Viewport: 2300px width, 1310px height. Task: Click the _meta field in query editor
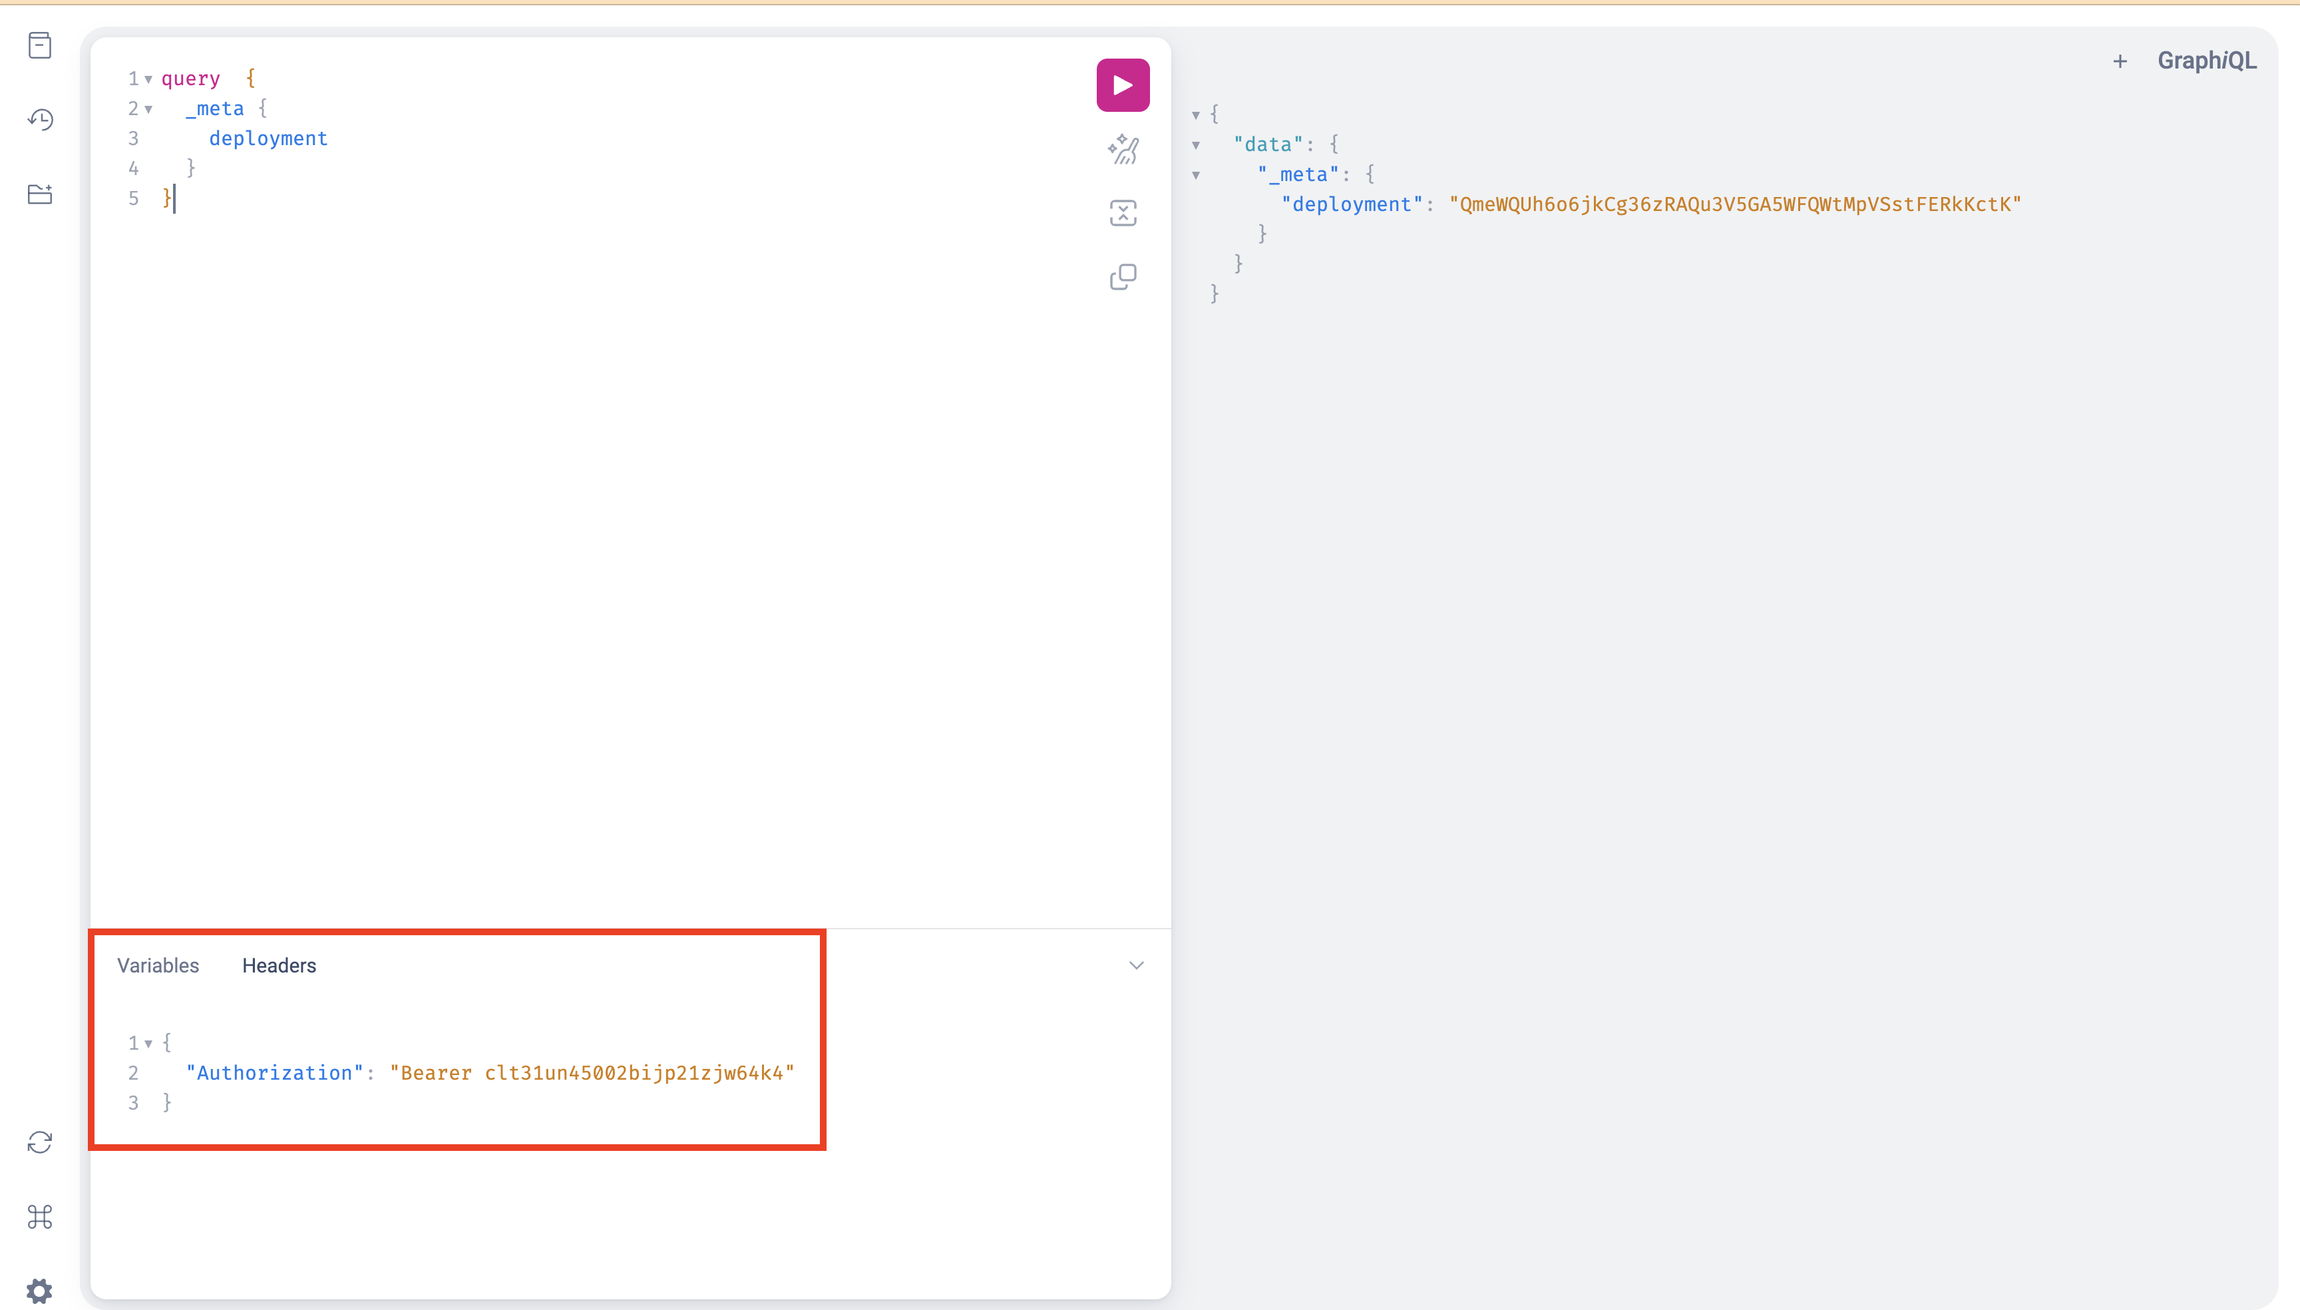pos(214,109)
